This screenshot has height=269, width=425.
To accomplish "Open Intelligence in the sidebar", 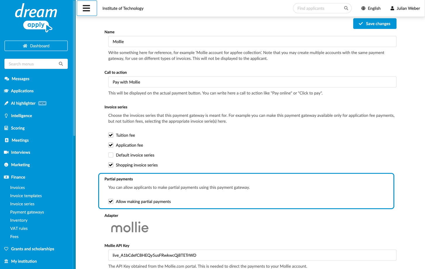I will tap(21, 116).
